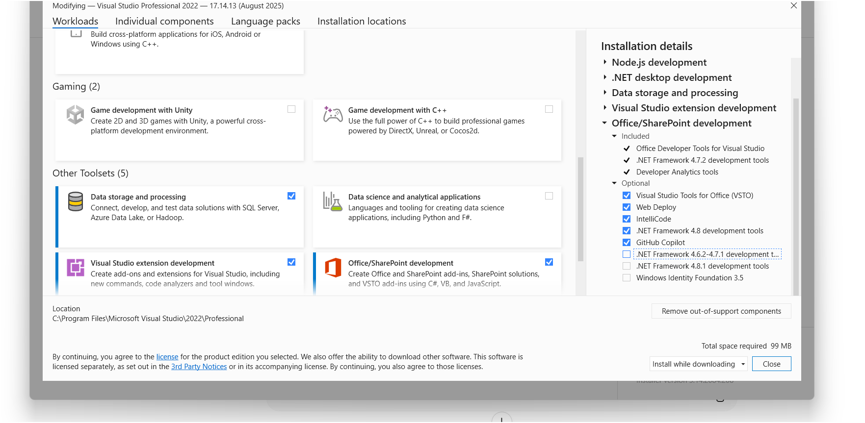This screenshot has height=423, width=865.
Task: Uncheck the Web Deploy optional component
Action: 627,207
